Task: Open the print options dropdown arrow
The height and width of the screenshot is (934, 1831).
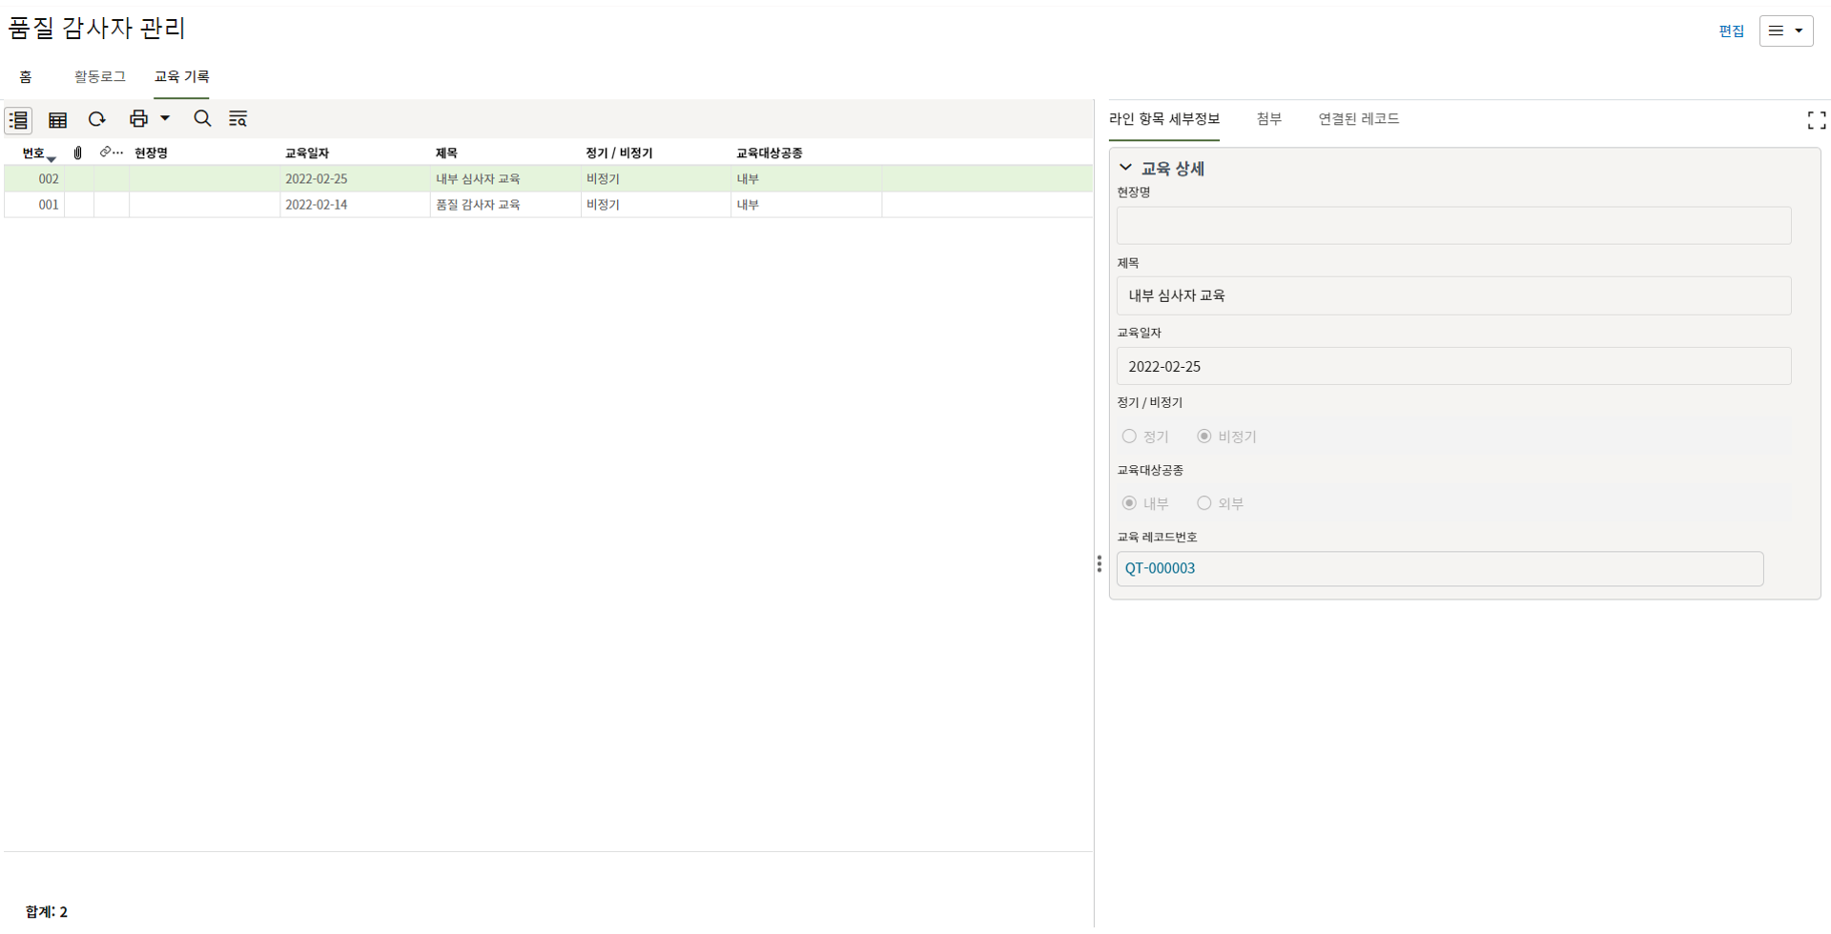Action: click(165, 119)
